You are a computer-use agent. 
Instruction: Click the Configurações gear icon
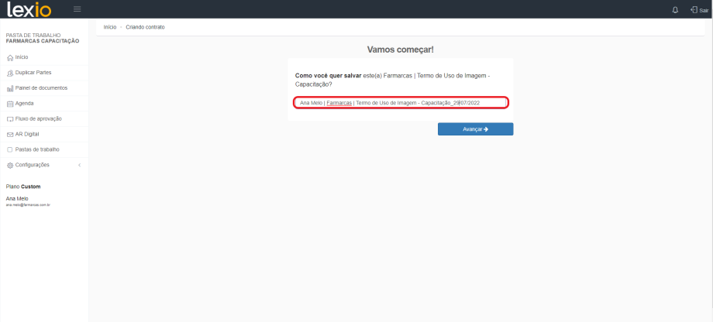point(10,166)
